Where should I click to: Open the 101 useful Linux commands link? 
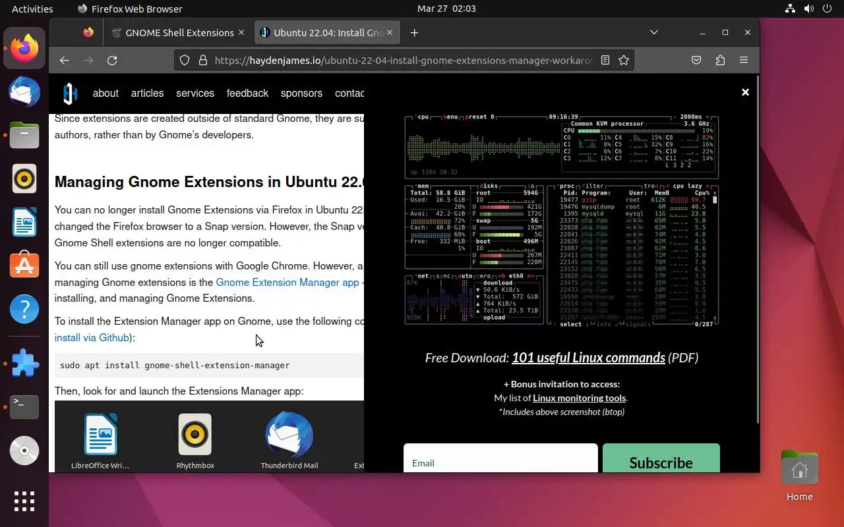click(x=588, y=358)
